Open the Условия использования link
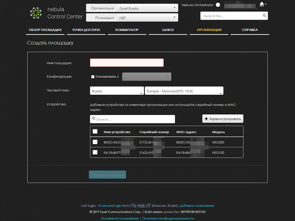Image resolution: width=295 pixels, height=221 pixels. (x=120, y=218)
